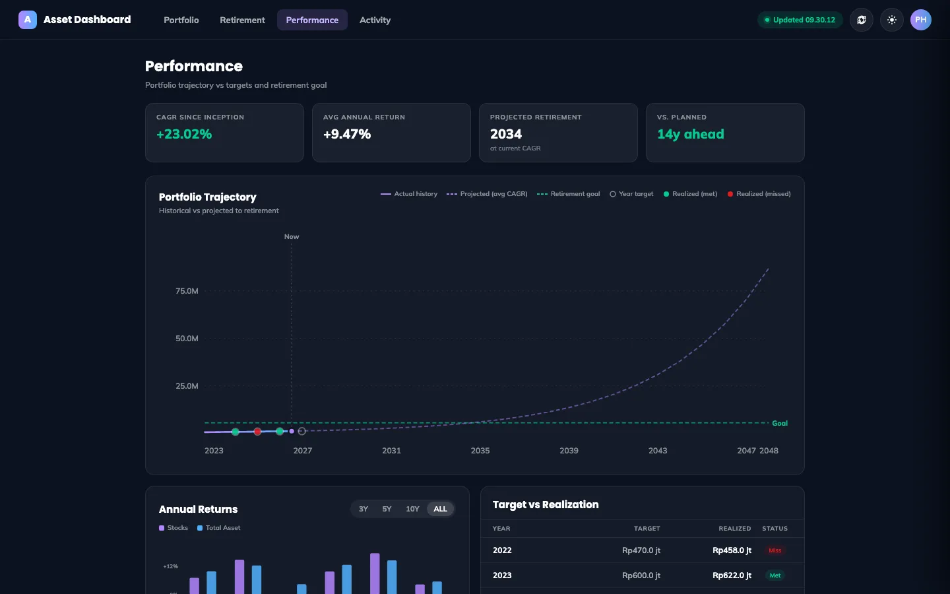Screen dimensions: 950x594
Task: Toggle the light/dark theme sun icon
Action: coord(892,20)
